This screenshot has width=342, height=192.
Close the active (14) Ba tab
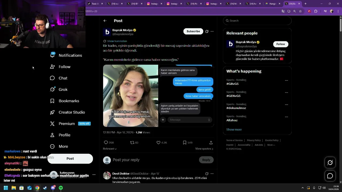(x=299, y=4)
